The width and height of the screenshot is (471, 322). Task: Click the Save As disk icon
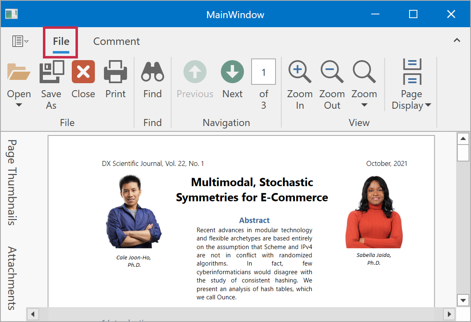(x=52, y=72)
